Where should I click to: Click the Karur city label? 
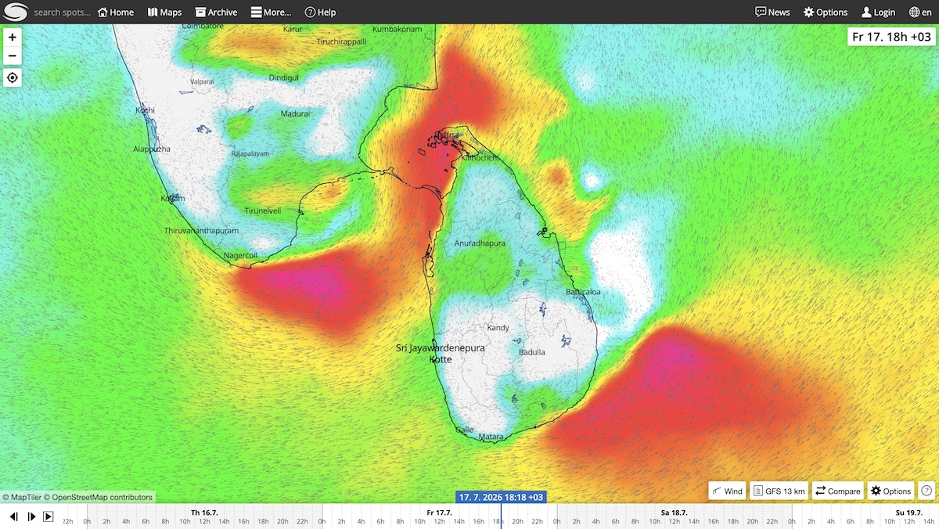click(x=292, y=29)
